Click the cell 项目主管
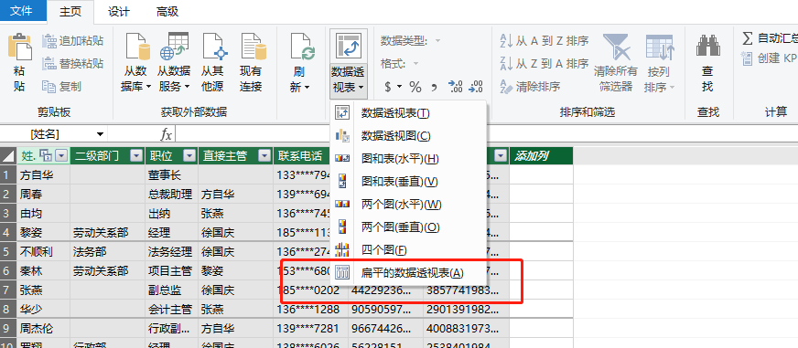 click(x=171, y=270)
